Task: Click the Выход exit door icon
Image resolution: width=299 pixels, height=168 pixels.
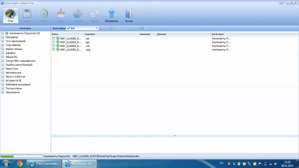Action: tap(129, 14)
